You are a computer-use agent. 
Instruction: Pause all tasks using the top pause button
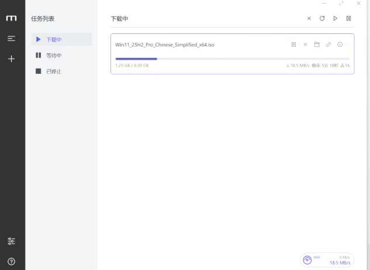349,19
